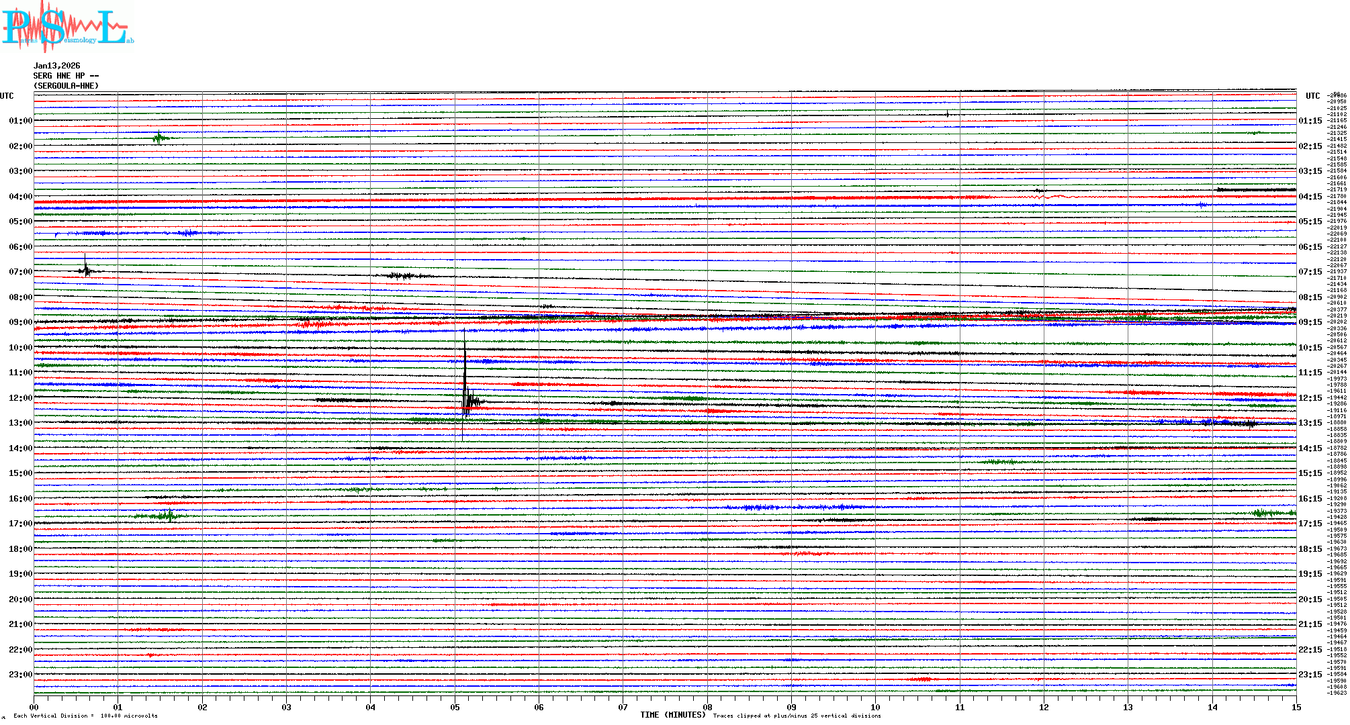Click the 12:00 UTC hour label
This screenshot has width=1350, height=725.
[x=20, y=398]
